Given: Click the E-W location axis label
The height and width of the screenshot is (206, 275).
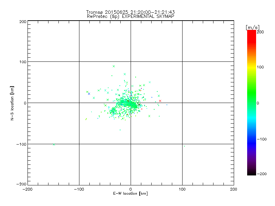Looking at the screenshot, I should pos(131,194).
